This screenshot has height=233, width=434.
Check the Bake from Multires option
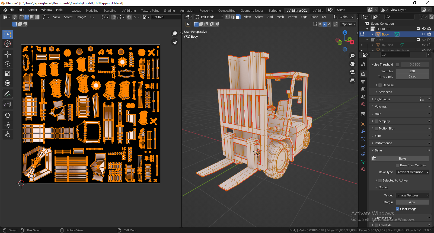pyautogui.click(x=397, y=165)
